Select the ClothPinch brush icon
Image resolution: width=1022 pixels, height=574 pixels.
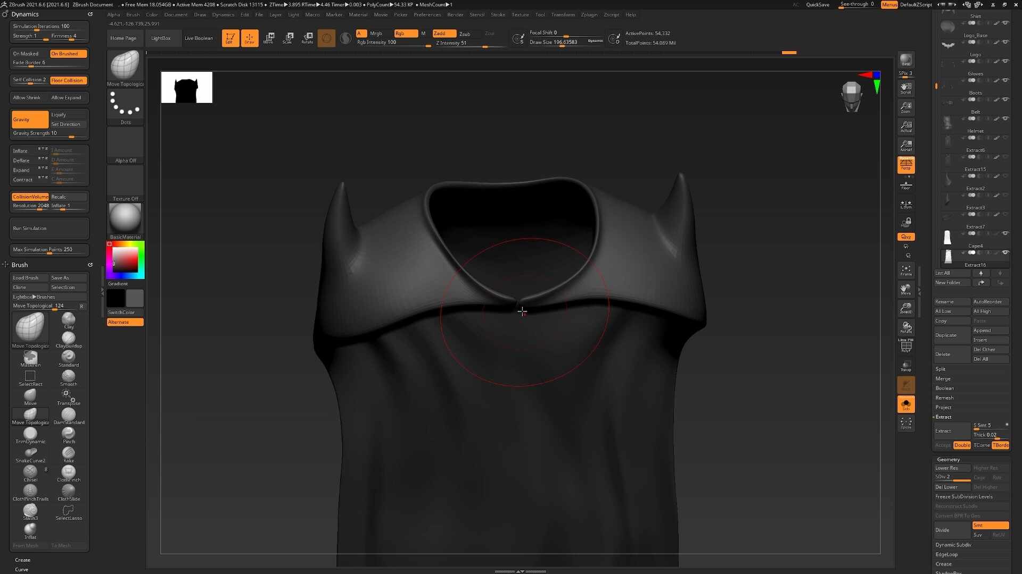coord(69,474)
